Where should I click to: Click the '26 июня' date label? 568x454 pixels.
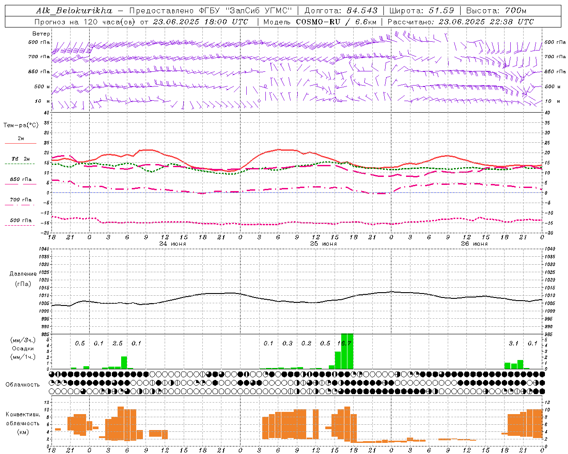474,243
